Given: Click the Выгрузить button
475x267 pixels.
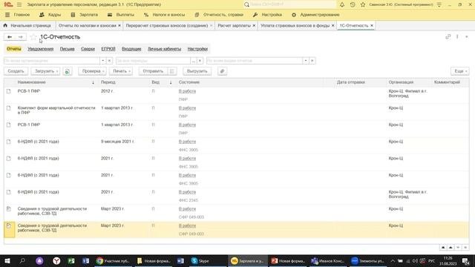Looking at the screenshot, I should coord(197,71).
